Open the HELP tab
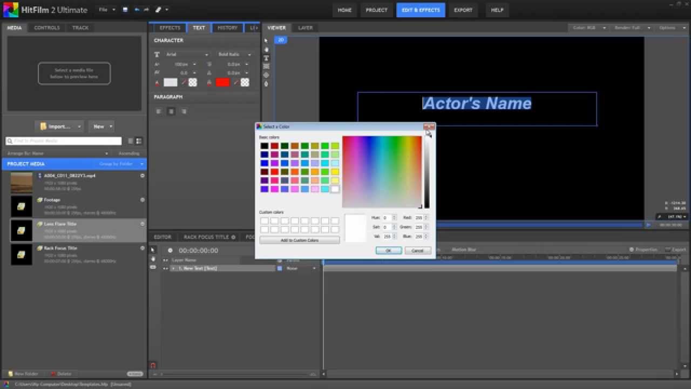691x389 pixels. tap(497, 10)
